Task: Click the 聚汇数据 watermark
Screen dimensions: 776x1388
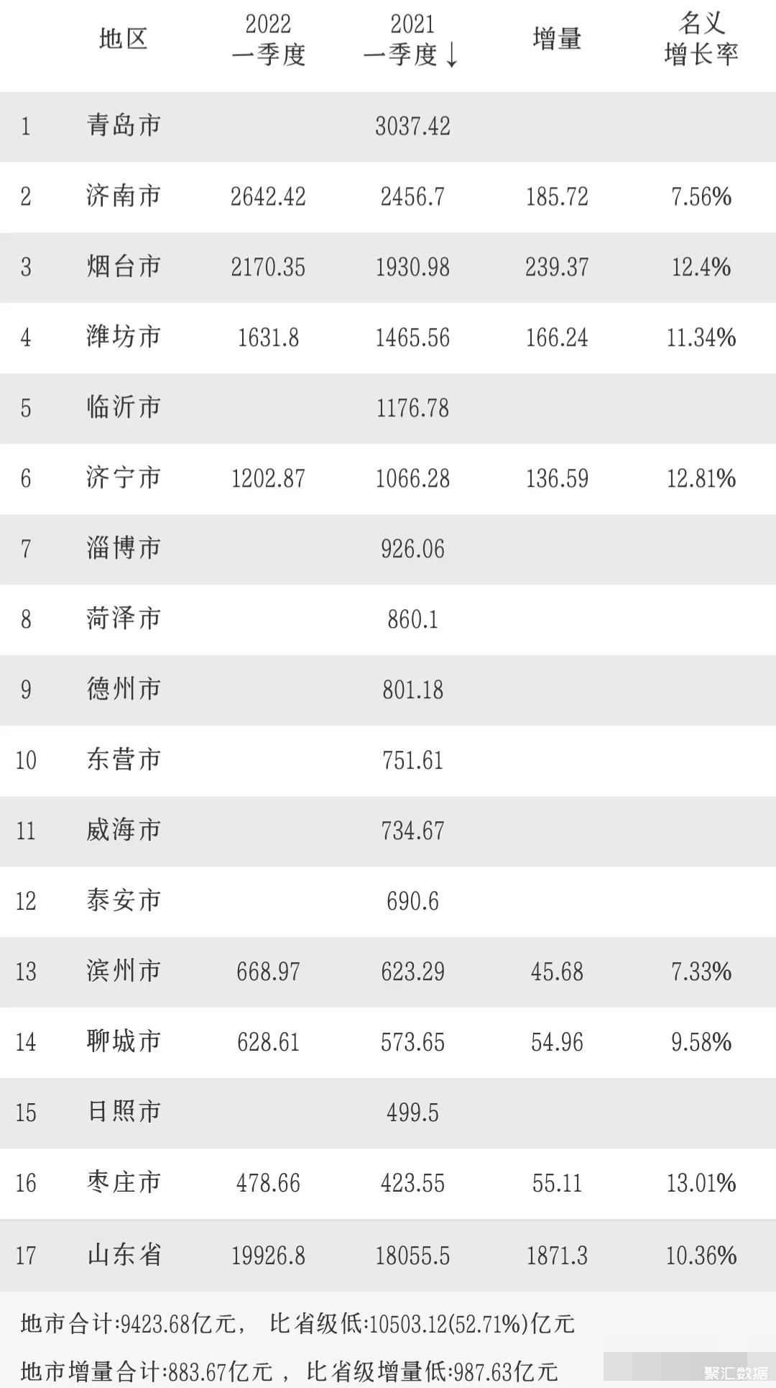Action: coord(736,1373)
